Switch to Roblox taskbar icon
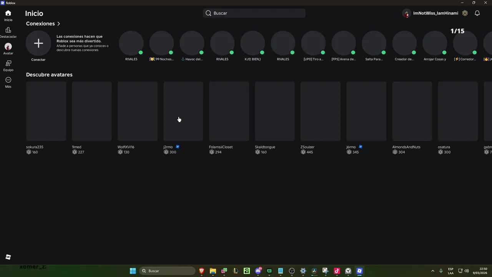The image size is (492, 277). pos(359,271)
